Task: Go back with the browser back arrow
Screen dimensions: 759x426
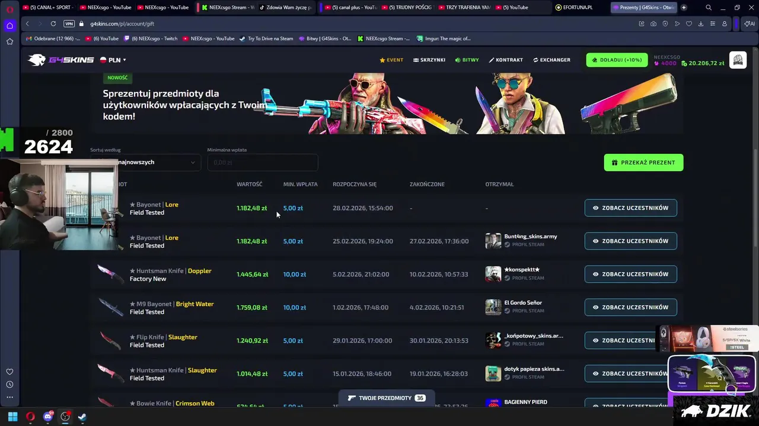Action: point(27,24)
